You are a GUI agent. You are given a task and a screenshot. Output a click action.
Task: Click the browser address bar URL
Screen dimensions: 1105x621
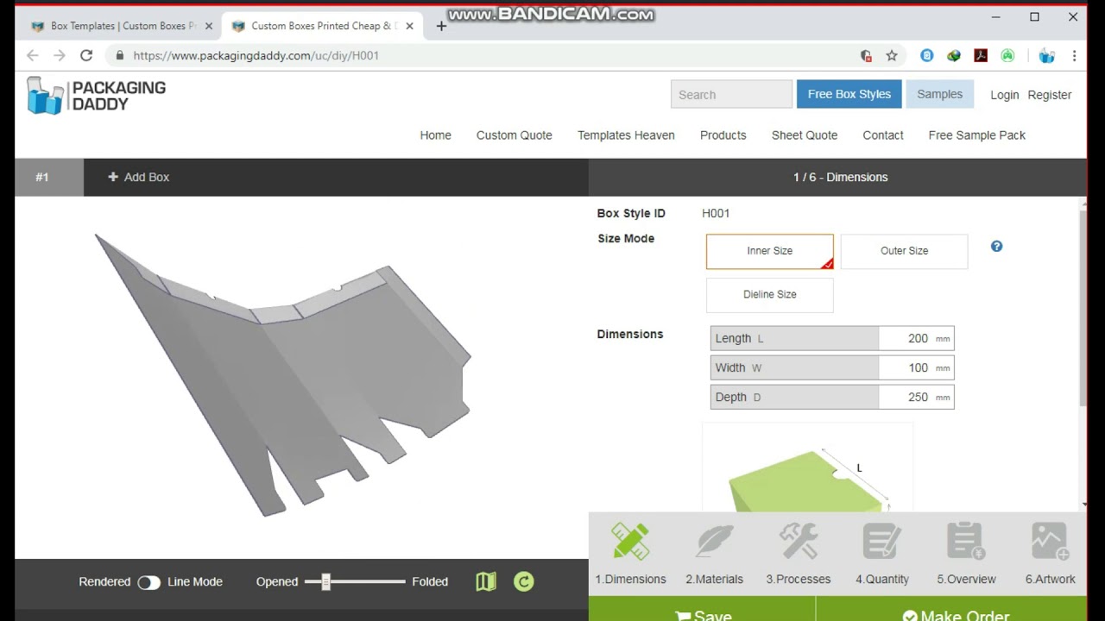tap(256, 55)
